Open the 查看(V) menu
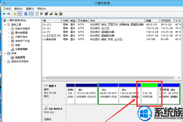Screen dimensions: 183x122 coord(30,9)
